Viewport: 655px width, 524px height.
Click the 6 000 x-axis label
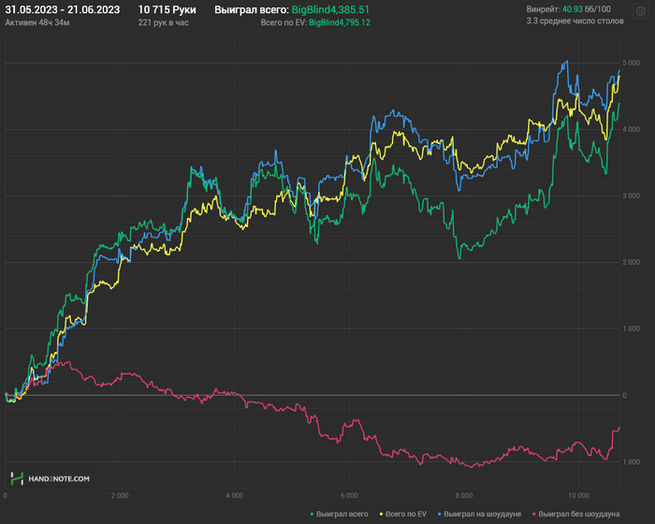tap(349, 496)
